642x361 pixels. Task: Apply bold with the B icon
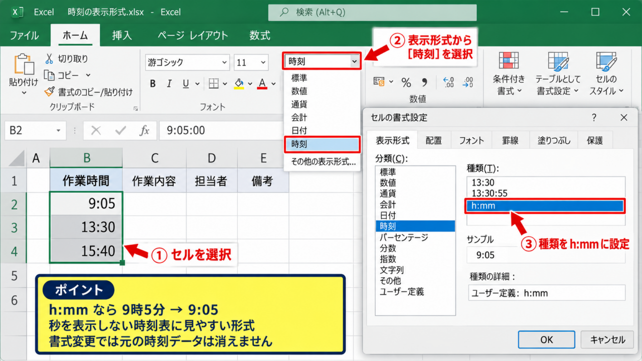(x=153, y=84)
